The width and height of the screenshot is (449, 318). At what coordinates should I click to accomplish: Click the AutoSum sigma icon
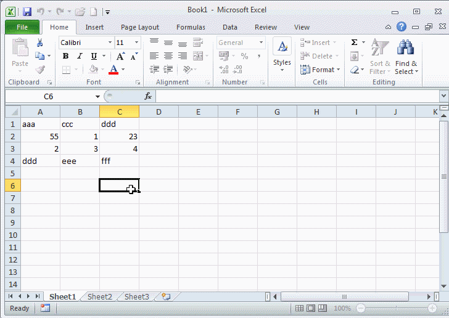pos(355,43)
